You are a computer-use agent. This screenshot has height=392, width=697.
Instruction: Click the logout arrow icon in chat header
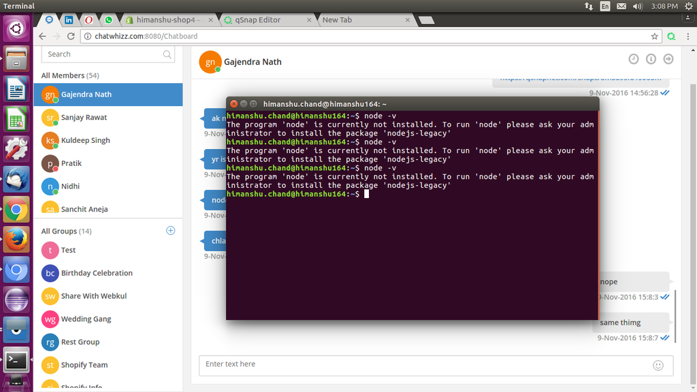668,59
